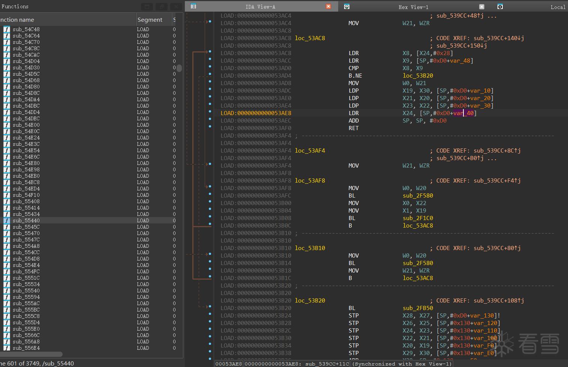This screenshot has height=367, width=568.
Task: Click the function icon beside sub_54DA4
Action: click(7, 99)
